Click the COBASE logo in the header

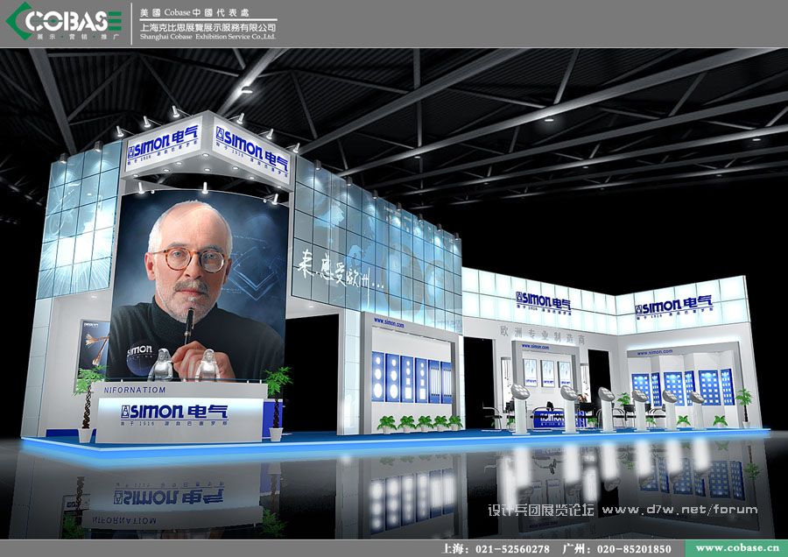pyautogui.click(x=64, y=22)
